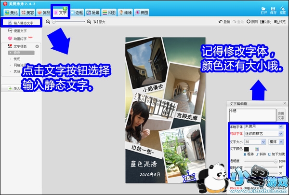
Task: Show the original with 原图
Action: [252, 22]
